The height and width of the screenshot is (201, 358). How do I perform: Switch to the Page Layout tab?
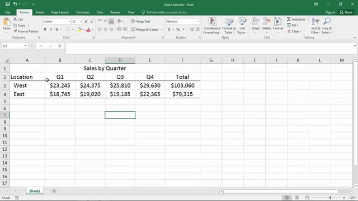[x=60, y=12]
